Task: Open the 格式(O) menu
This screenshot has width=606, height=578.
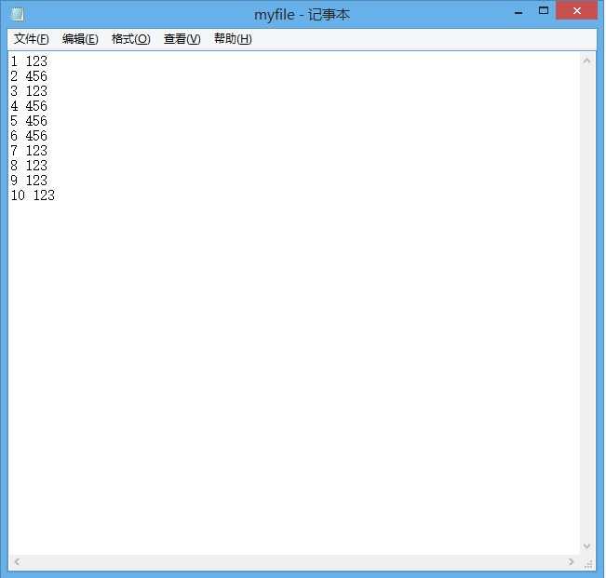Action: click(x=130, y=39)
